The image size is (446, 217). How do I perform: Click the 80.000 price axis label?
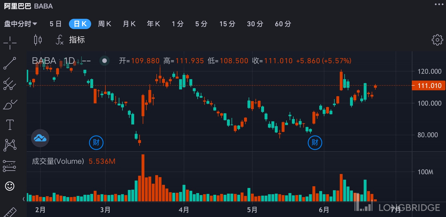tap(428, 135)
